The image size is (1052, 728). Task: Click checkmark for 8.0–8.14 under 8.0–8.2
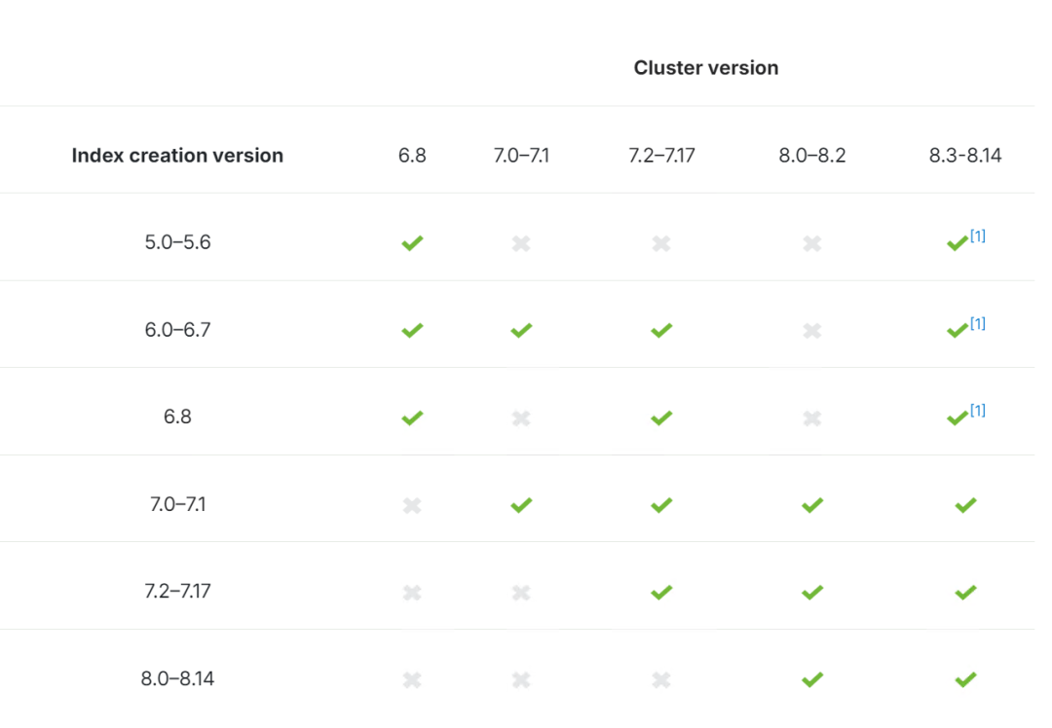point(811,679)
